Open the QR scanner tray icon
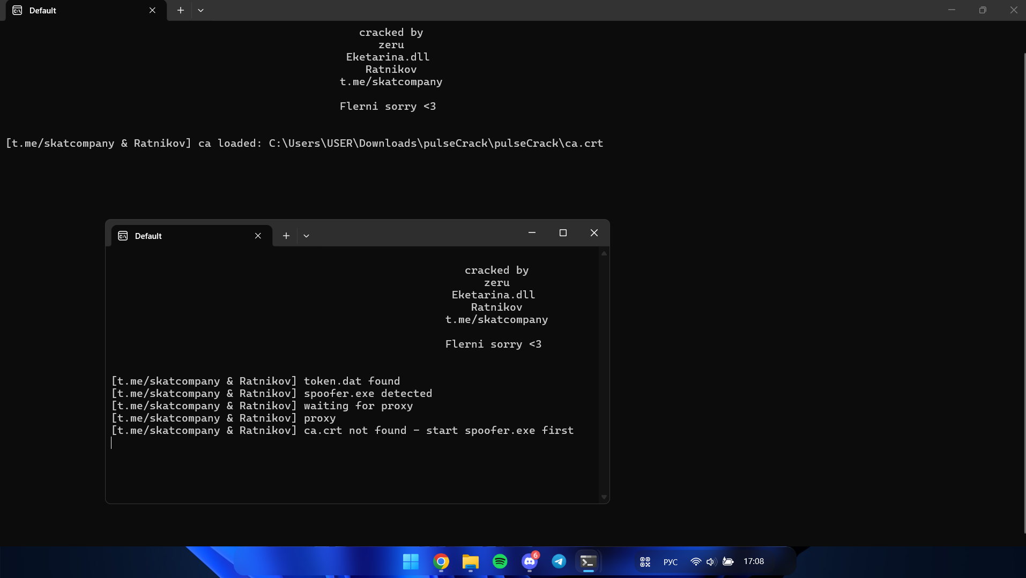 645,562
